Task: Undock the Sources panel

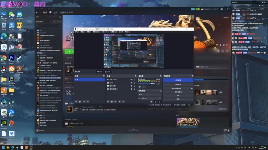Action: (136, 76)
